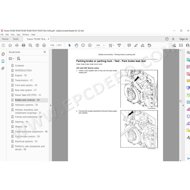Click the stamp tool icon
Screen dimensions: 190x190
click(149, 45)
